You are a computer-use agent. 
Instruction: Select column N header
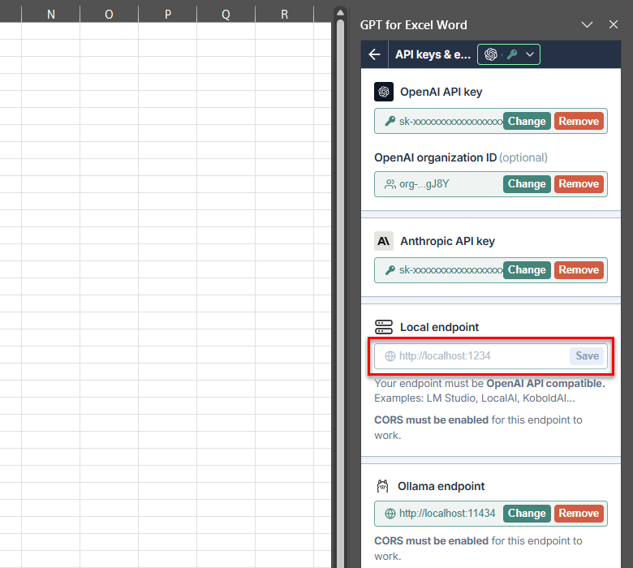51,15
